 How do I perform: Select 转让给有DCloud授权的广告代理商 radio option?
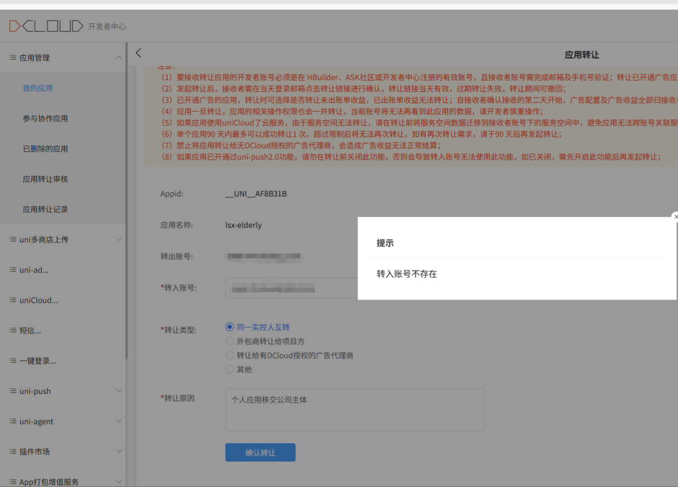[x=229, y=355]
